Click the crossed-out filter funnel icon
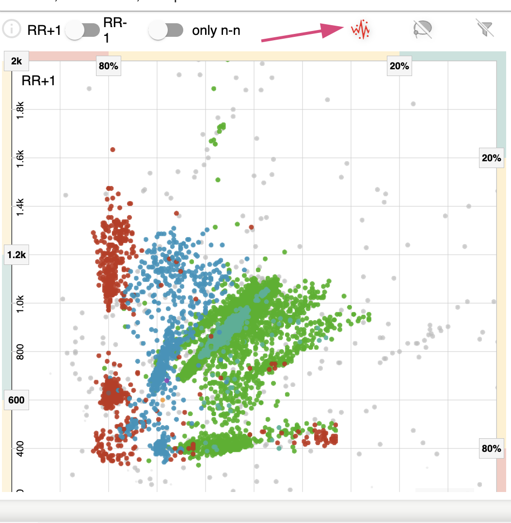The image size is (511, 523). click(x=485, y=30)
